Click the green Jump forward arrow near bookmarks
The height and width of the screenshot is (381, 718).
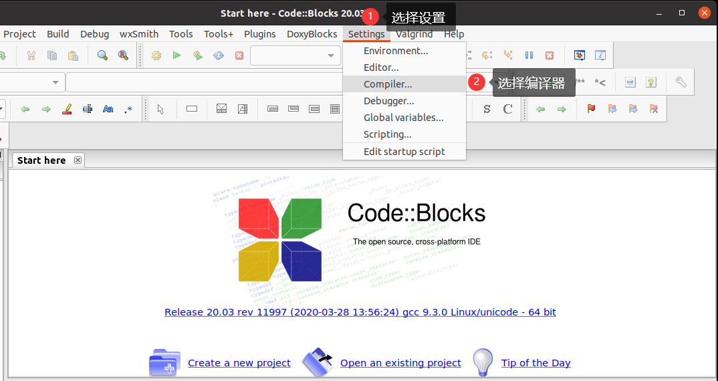click(562, 109)
